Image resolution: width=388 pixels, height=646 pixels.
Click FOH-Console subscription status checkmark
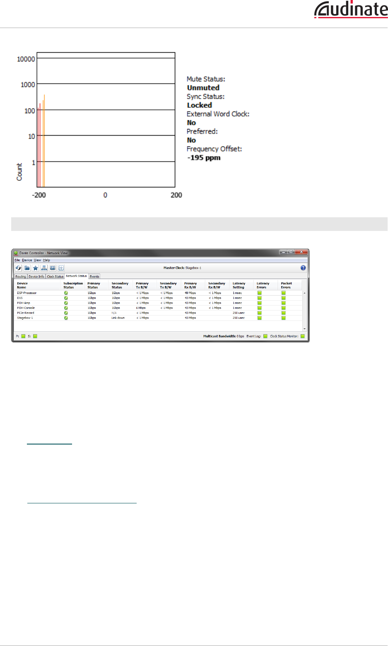point(66,308)
